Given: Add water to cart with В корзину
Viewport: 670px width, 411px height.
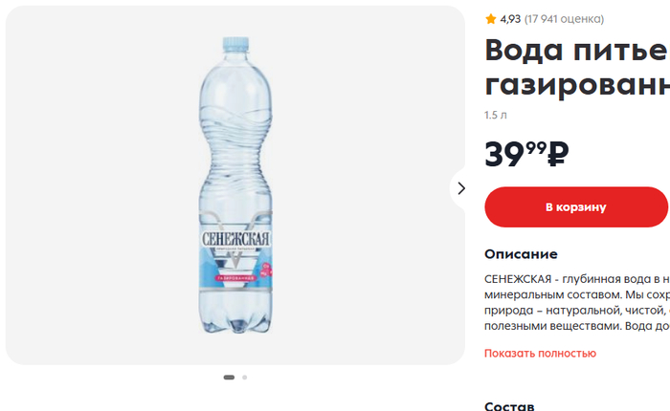Looking at the screenshot, I should coord(576,207).
